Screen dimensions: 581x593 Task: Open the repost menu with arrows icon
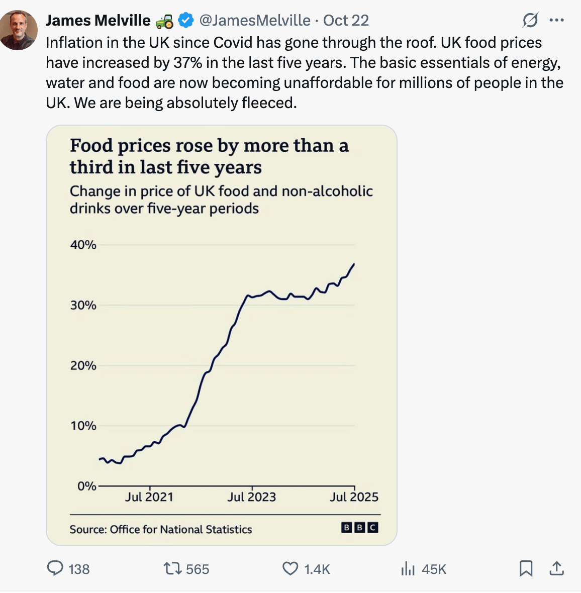pos(172,568)
